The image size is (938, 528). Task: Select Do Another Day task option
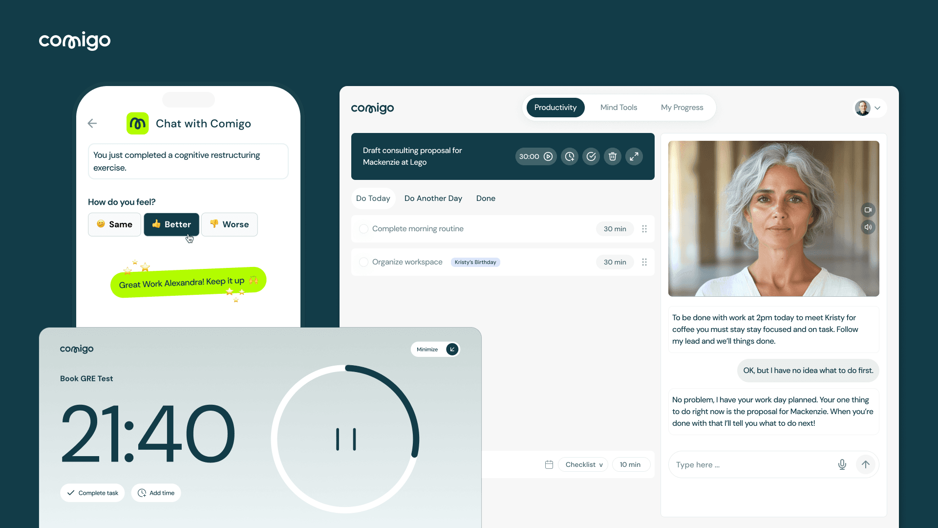[x=433, y=198]
